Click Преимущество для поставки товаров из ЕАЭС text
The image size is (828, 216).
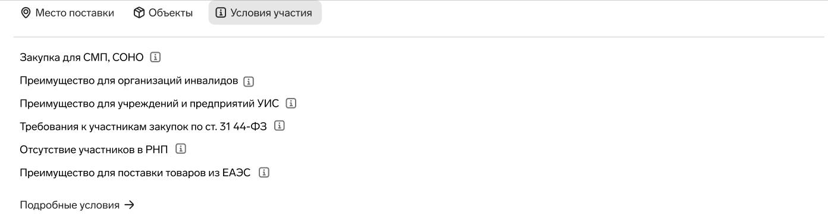click(x=135, y=173)
